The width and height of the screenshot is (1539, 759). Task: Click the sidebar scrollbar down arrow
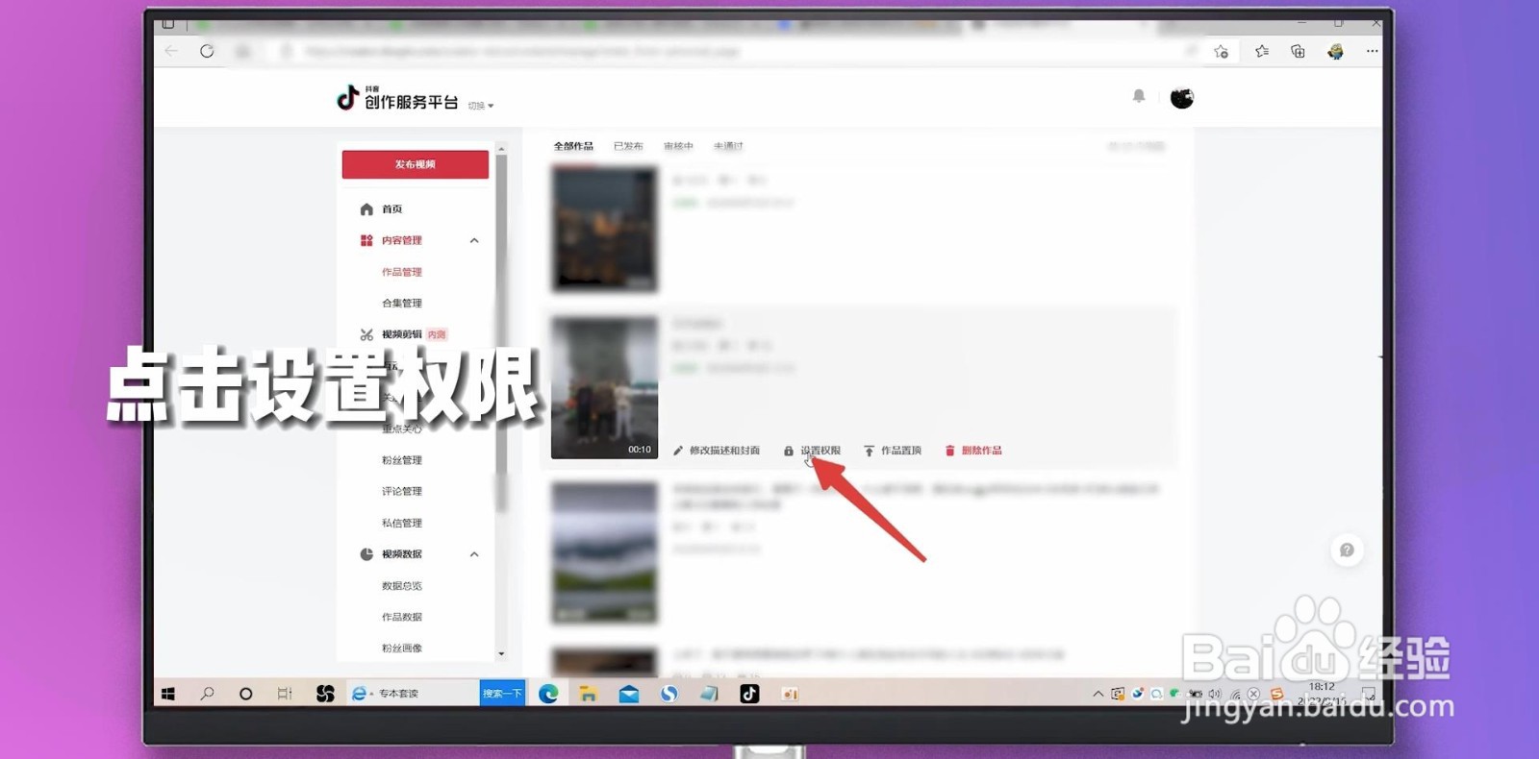501,654
